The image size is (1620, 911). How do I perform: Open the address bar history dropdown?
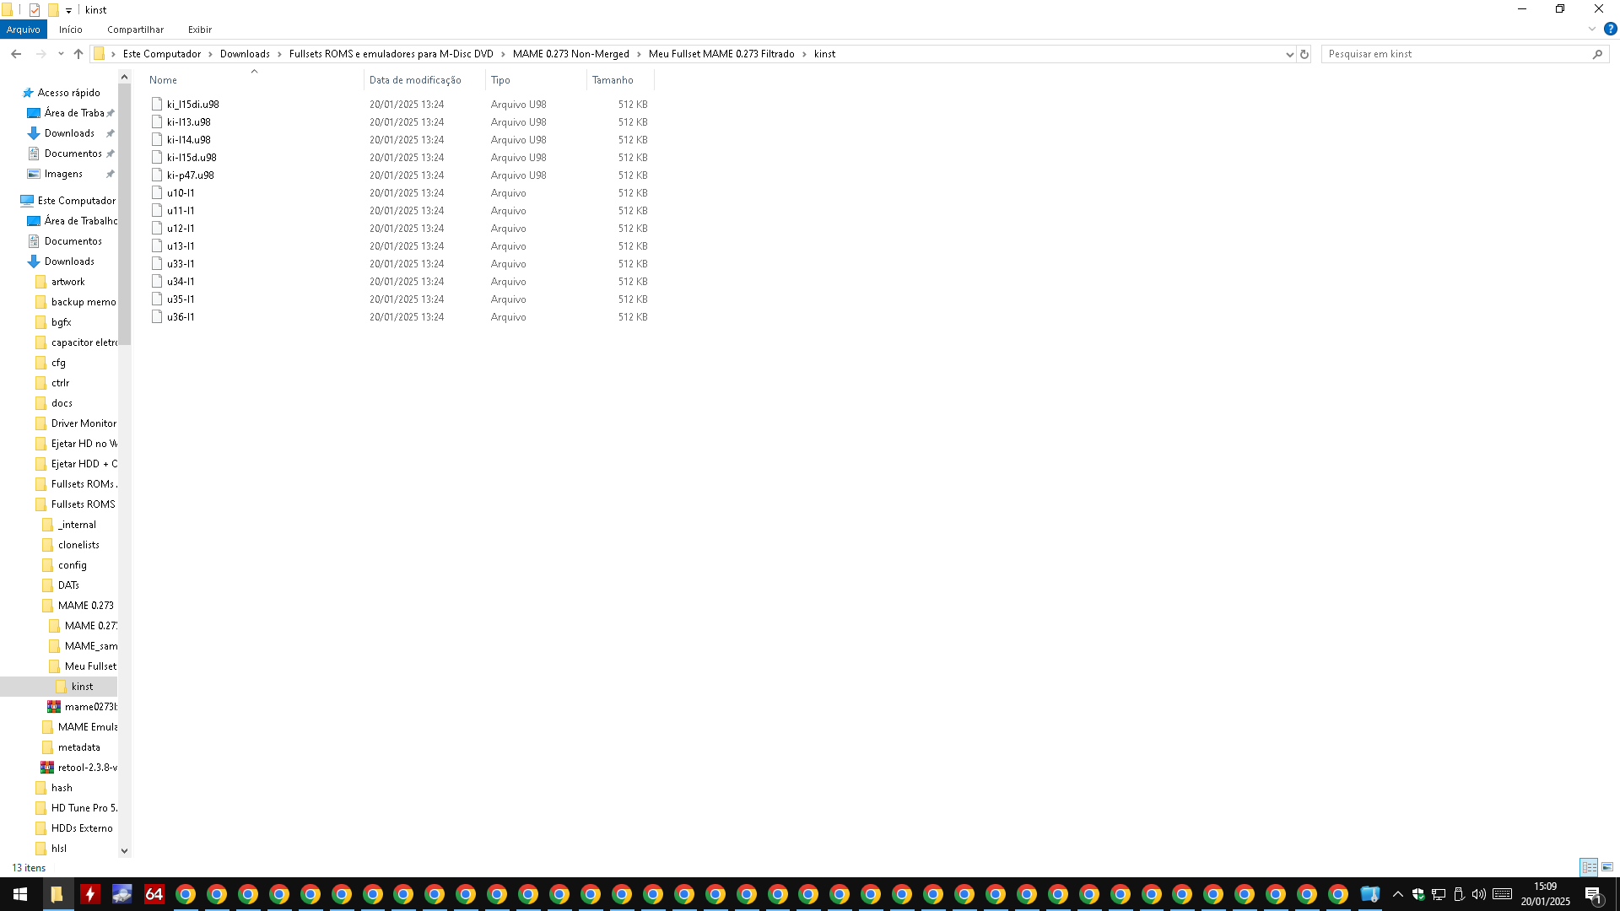1289,54
